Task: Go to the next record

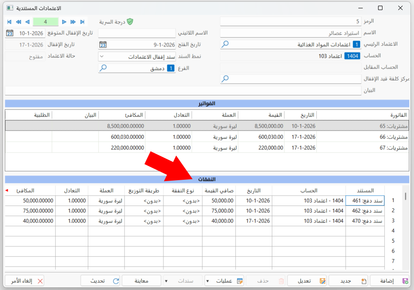Action: pyautogui.click(x=64, y=22)
